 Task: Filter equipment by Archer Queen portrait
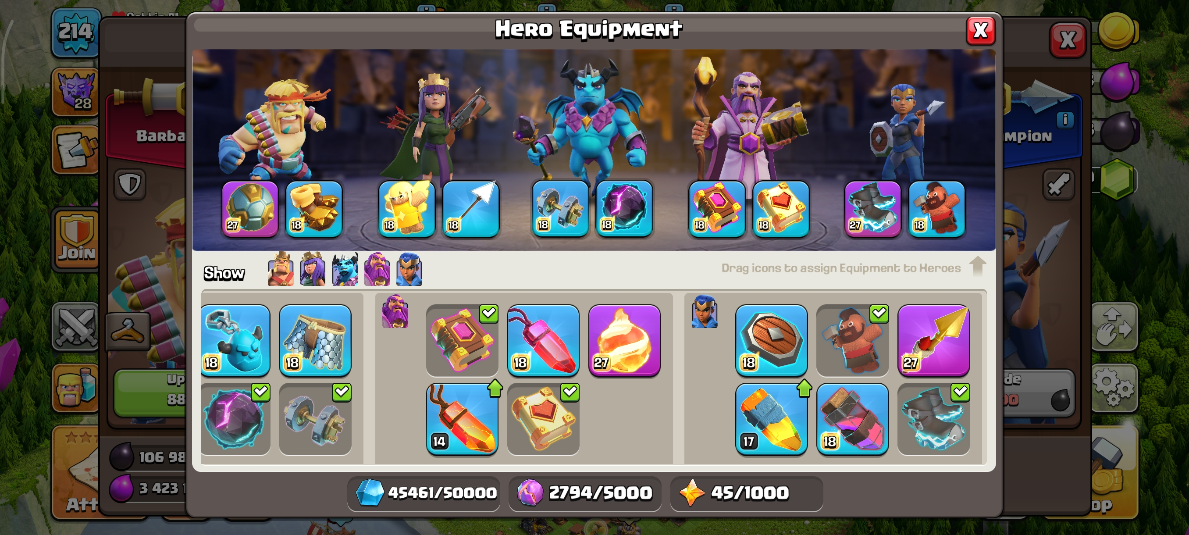click(x=313, y=269)
